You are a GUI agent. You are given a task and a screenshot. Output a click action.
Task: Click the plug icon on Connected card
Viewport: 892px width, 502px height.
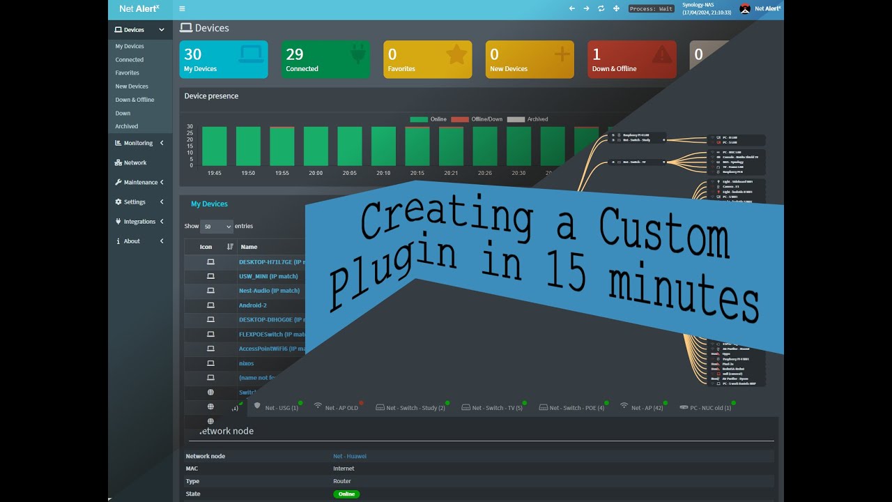(359, 54)
